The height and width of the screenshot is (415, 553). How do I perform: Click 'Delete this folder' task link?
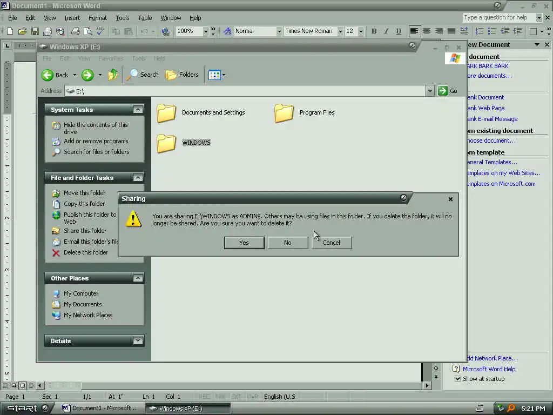coord(86,252)
